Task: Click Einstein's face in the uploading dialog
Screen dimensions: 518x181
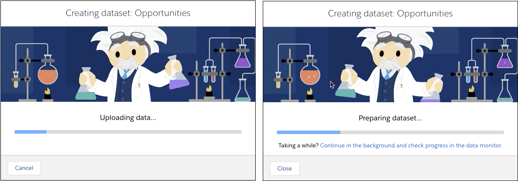Action: (x=125, y=54)
